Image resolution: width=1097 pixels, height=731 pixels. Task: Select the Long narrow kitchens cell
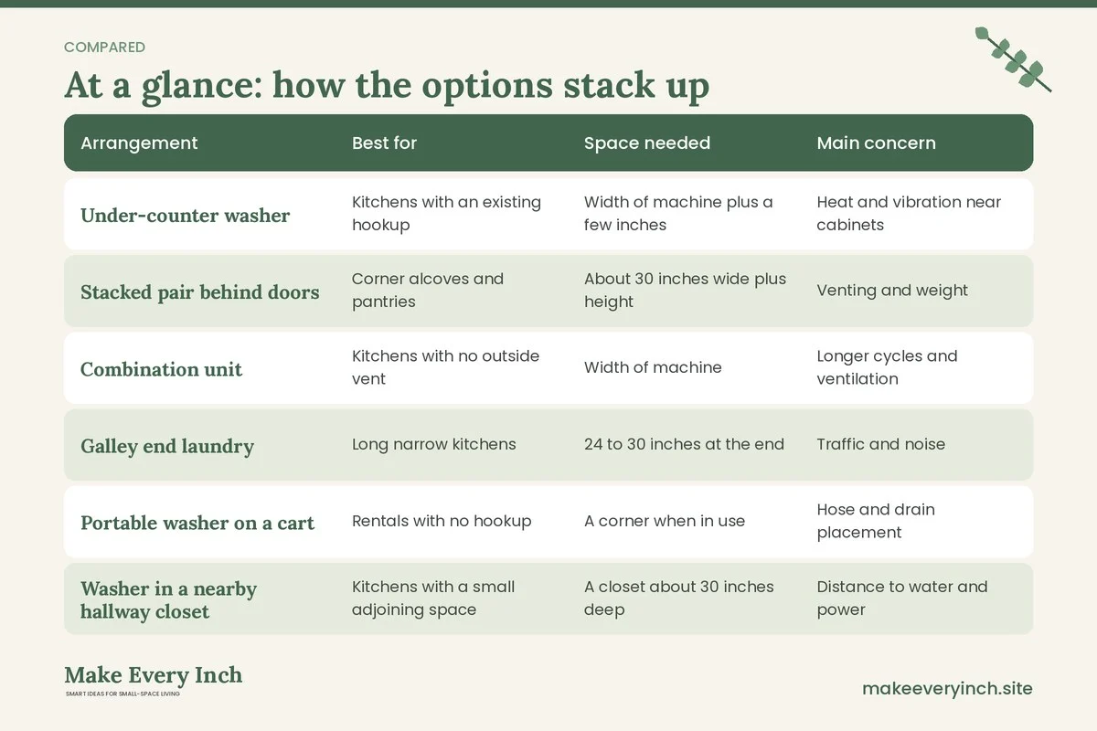(x=434, y=444)
